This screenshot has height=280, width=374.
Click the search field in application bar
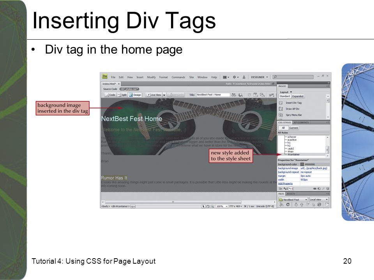(x=293, y=77)
